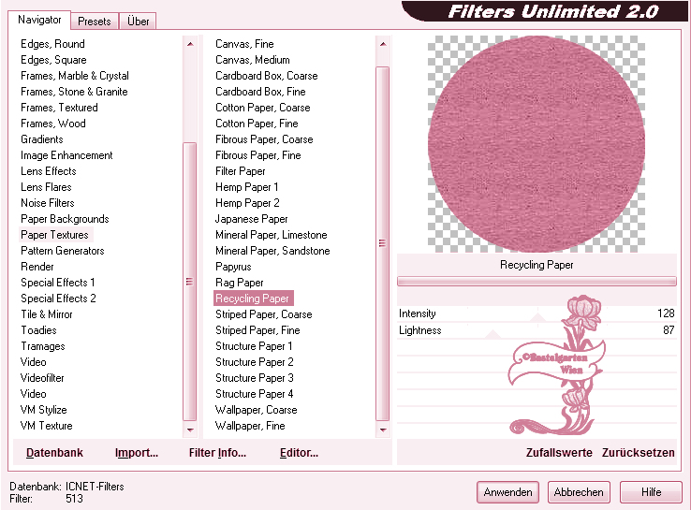Screen dimensions: 691x510
Task: Select Special Effects 1
Action: tap(58, 283)
